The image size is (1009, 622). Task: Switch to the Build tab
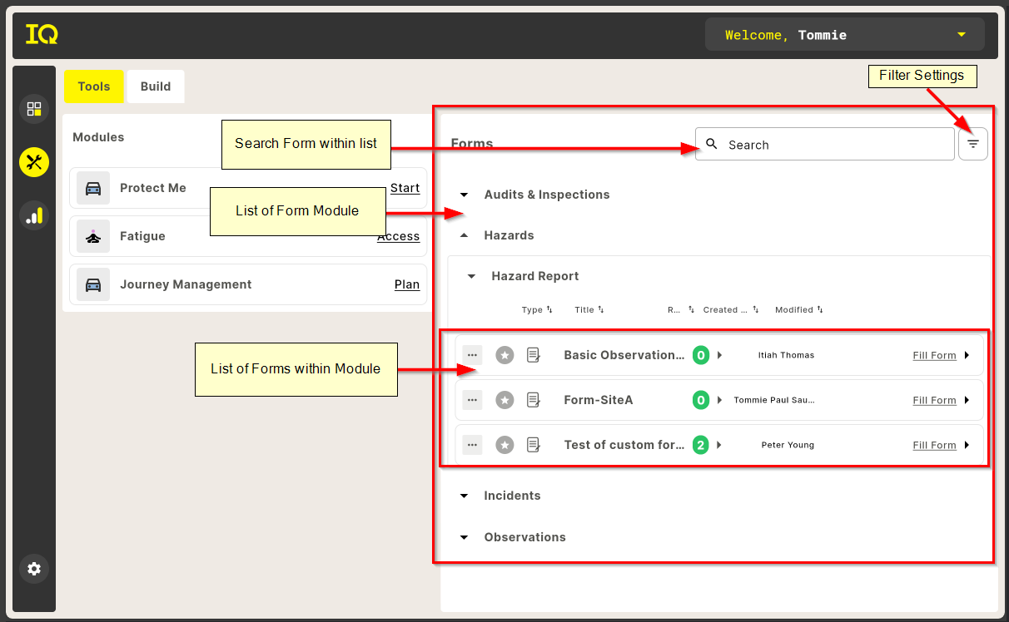point(156,86)
